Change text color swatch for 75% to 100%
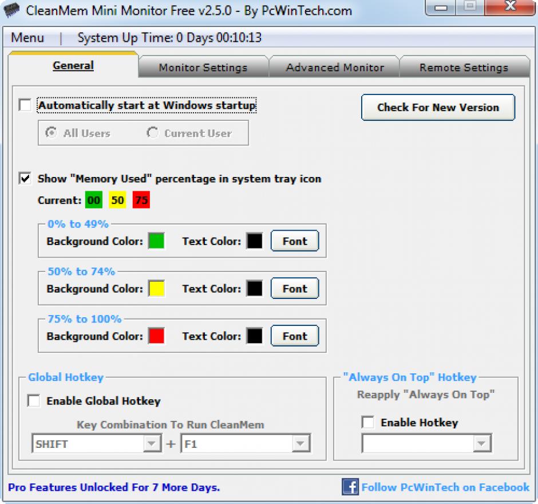The image size is (538, 504). (x=255, y=336)
